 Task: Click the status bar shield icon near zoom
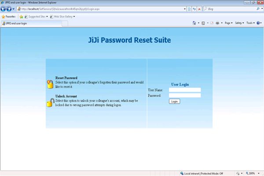click(238, 173)
